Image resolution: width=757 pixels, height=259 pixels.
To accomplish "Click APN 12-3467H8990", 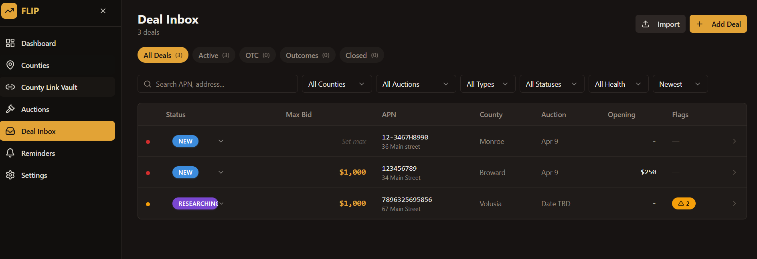I will click(x=405, y=137).
